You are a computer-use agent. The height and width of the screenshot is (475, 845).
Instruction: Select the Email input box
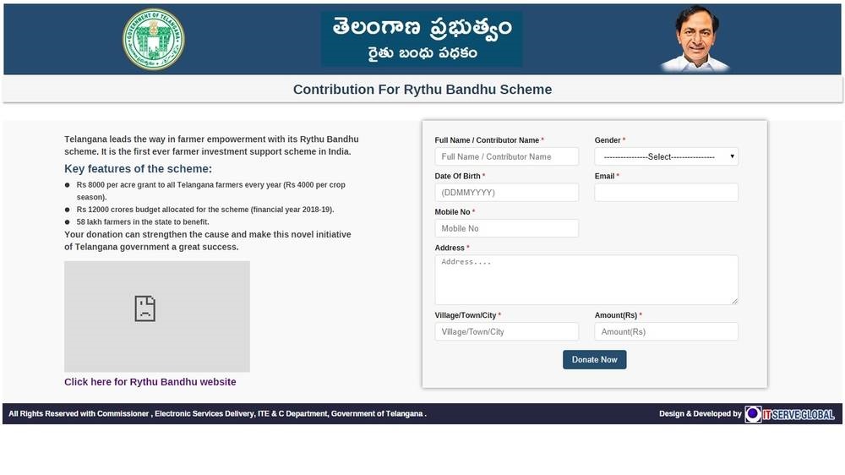[666, 193]
